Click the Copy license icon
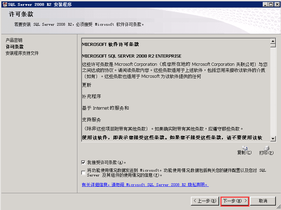Screen dimensions: 281x210 coord(245,148)
